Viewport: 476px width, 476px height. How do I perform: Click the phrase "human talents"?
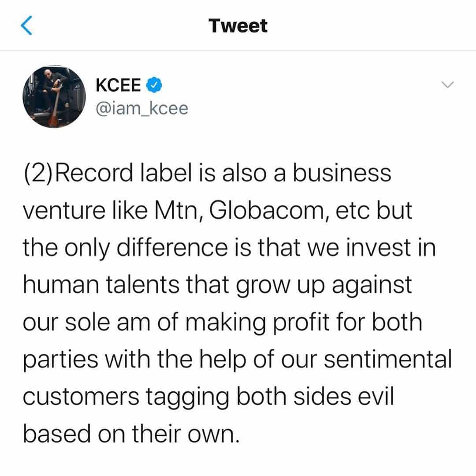pos(114,286)
